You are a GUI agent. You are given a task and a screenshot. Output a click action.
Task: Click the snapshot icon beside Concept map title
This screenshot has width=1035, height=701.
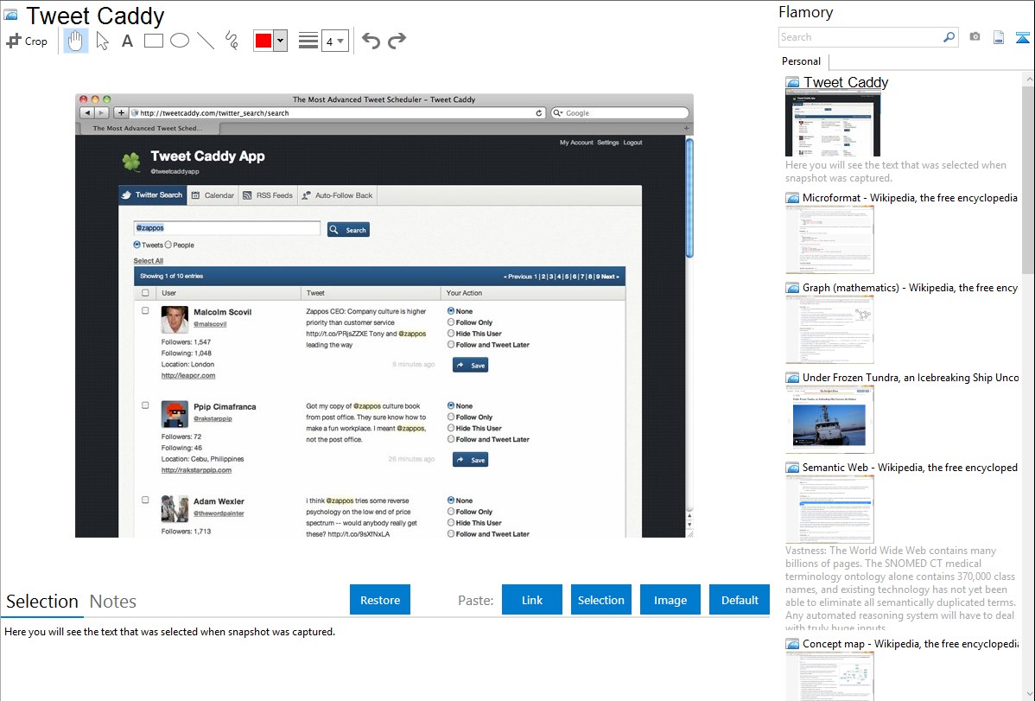coord(792,644)
